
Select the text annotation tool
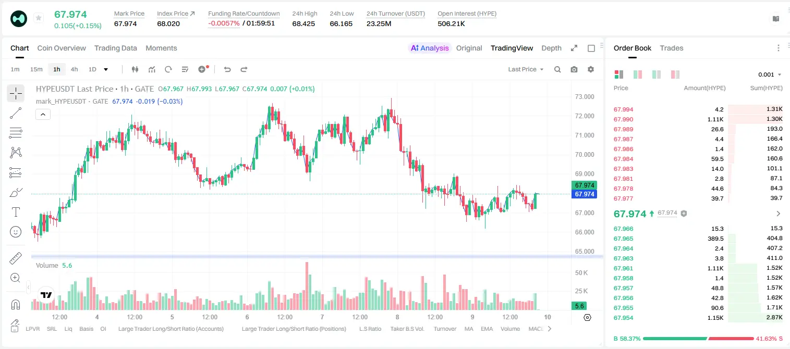click(16, 212)
